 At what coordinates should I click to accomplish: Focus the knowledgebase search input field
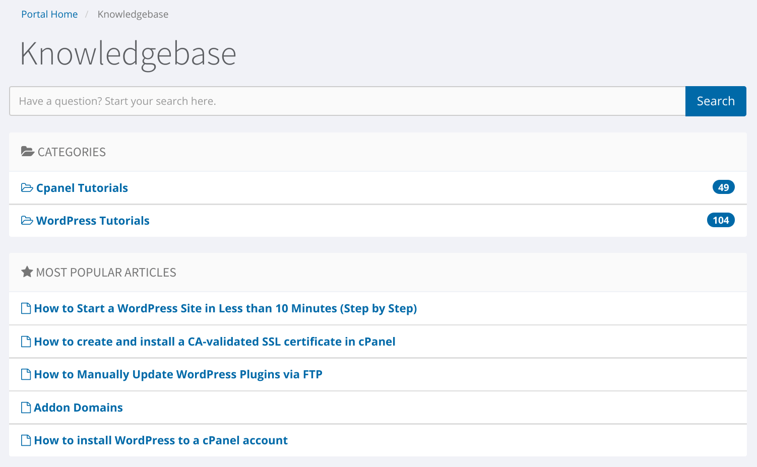coord(347,101)
